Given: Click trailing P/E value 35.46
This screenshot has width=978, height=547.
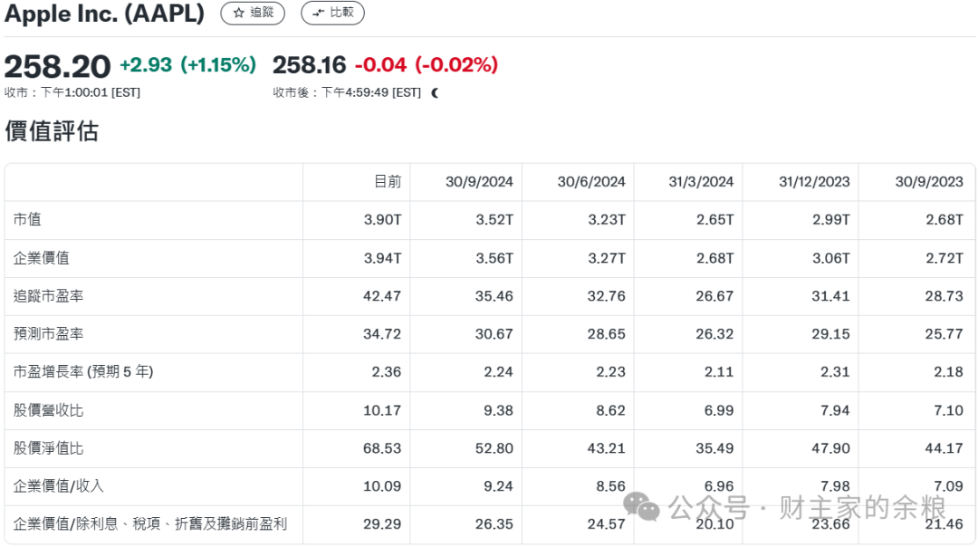Looking at the screenshot, I should click(494, 295).
